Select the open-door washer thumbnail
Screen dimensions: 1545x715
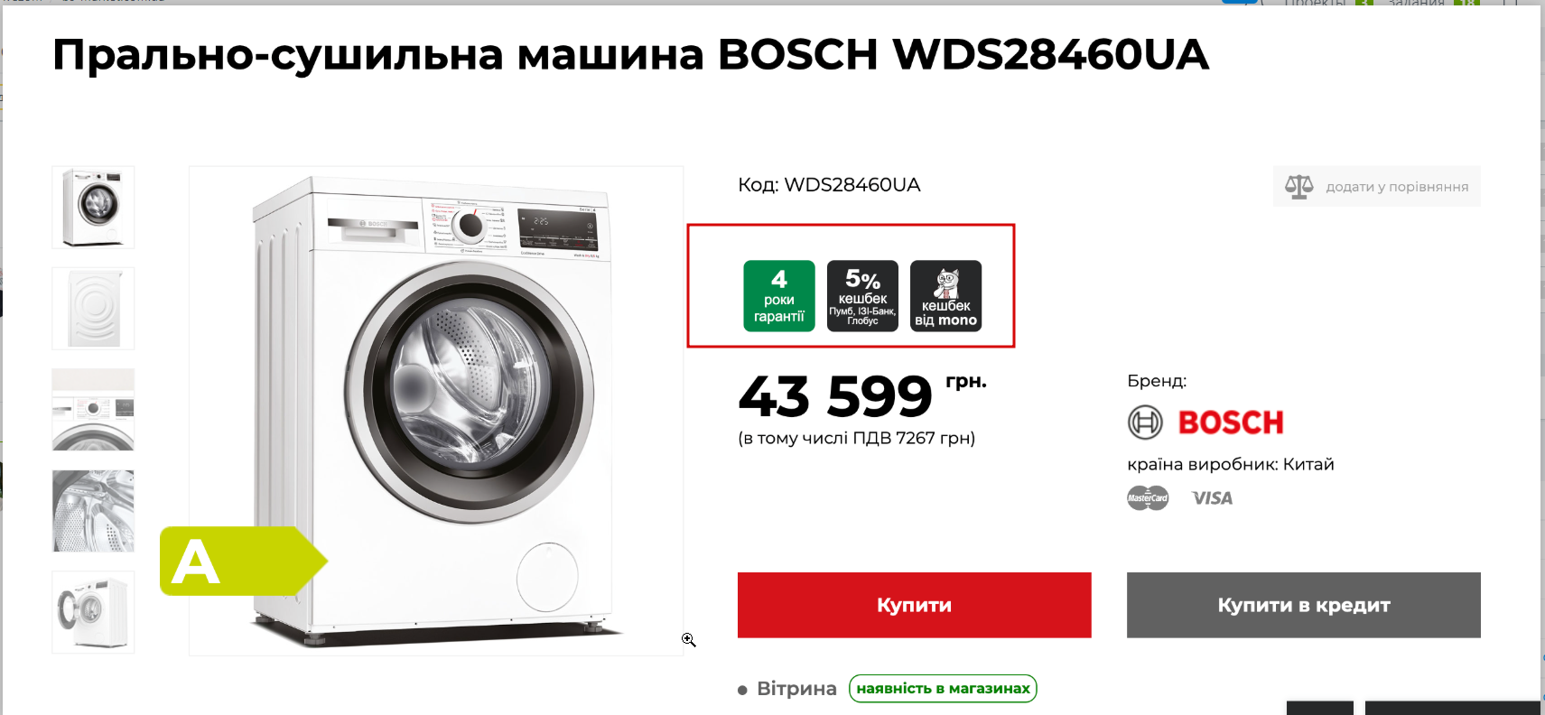[x=93, y=611]
